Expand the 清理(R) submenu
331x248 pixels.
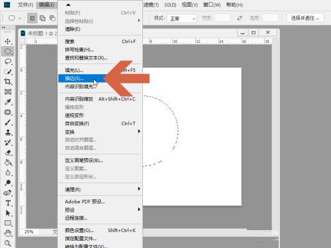pos(139,189)
